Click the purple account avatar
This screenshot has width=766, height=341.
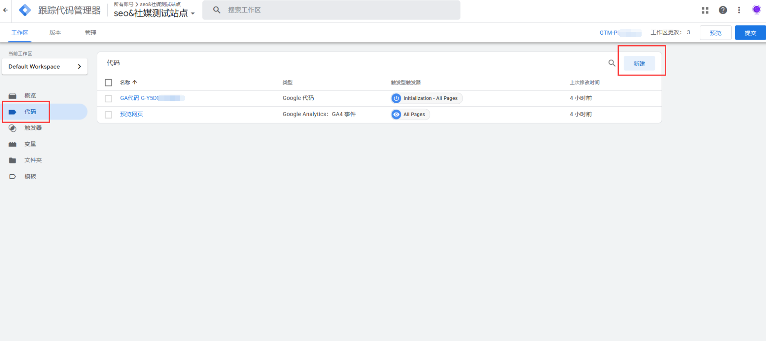[x=757, y=10]
